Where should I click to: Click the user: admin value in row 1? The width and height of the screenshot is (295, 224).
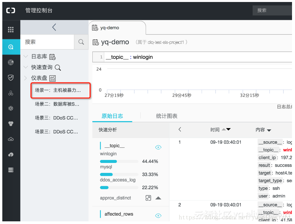tap(279, 196)
